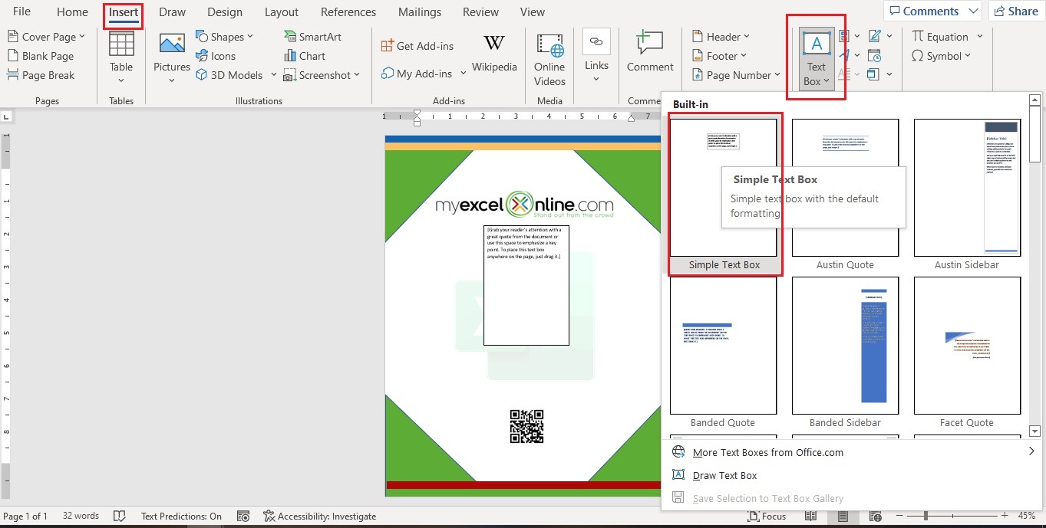Click the macro recording icon in status bar
The width and height of the screenshot is (1046, 528).
tap(243, 517)
